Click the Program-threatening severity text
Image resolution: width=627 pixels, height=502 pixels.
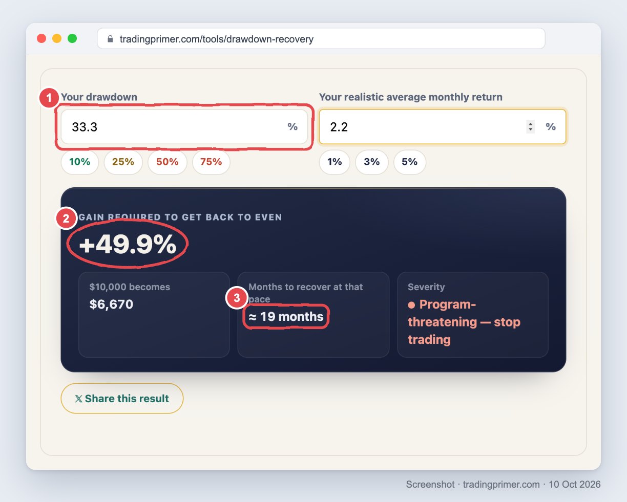(464, 322)
